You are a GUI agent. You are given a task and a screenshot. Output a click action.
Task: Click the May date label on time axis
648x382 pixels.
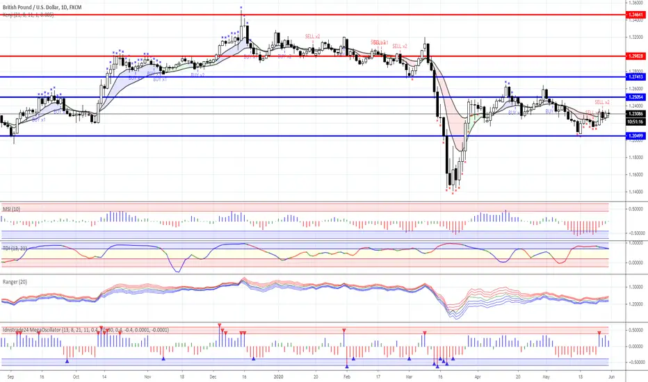point(546,376)
